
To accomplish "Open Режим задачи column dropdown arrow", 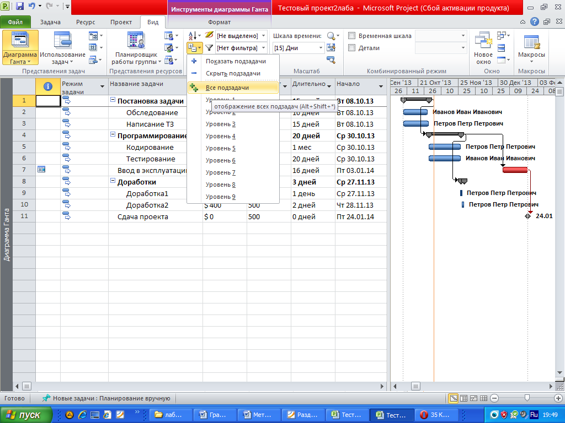I will 102,86.
